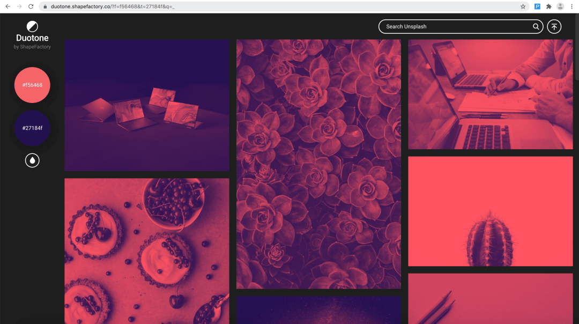Open the Chrome profile avatar

(560, 6)
